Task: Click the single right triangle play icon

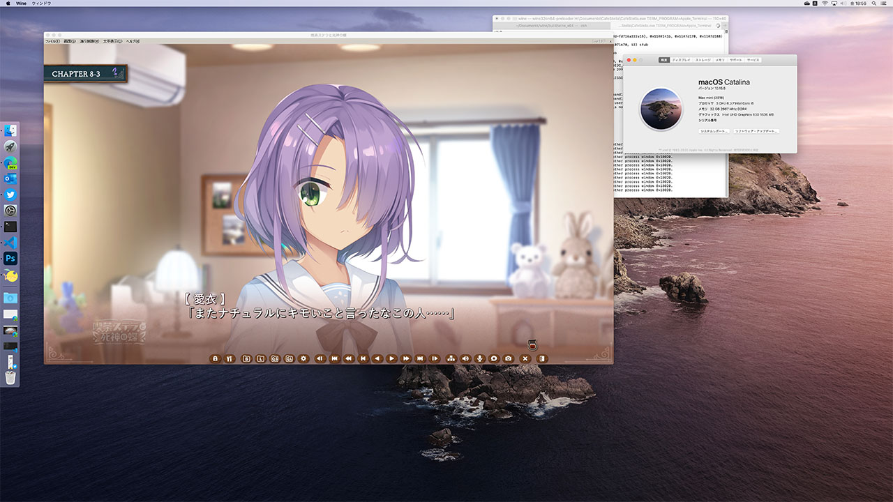Action: tap(391, 358)
